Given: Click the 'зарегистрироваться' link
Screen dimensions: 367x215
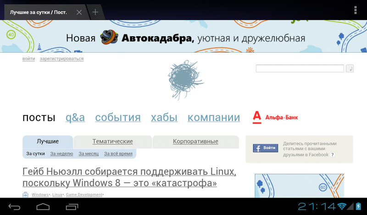Looking at the screenshot, I should pos(61,59).
